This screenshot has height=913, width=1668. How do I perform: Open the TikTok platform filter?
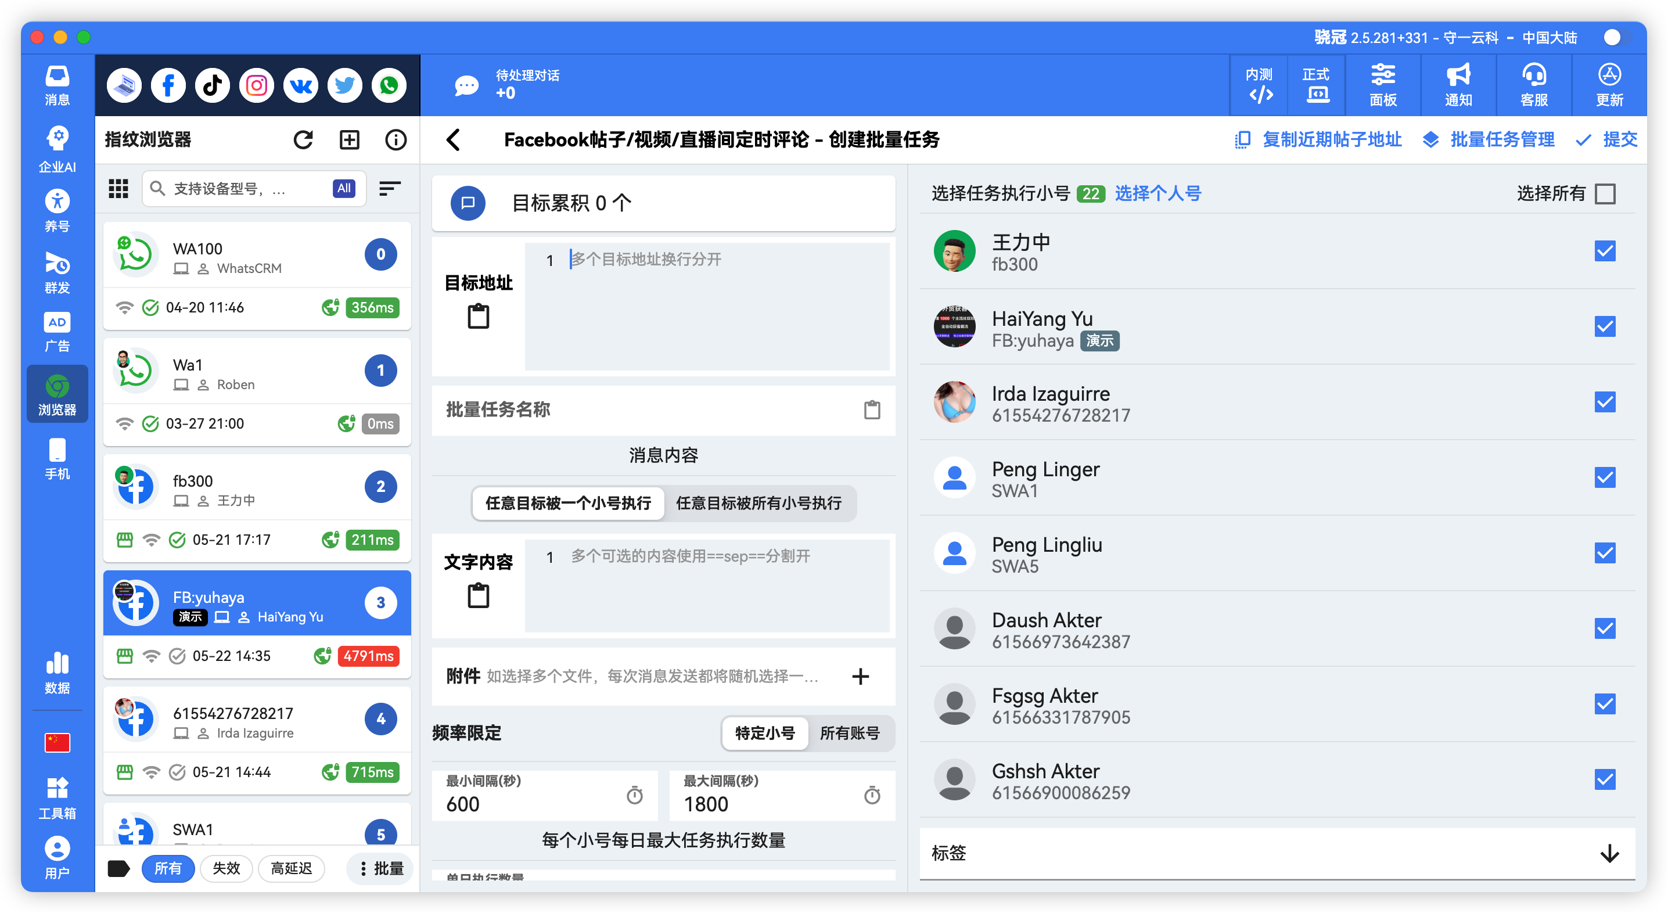(x=212, y=85)
